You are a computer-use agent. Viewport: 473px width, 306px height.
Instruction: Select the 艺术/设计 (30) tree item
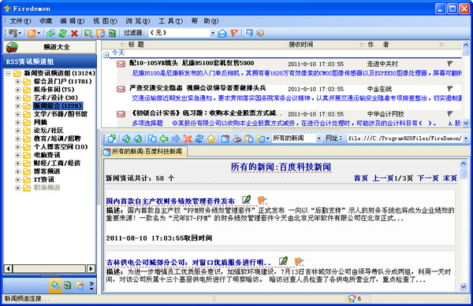tap(55, 98)
